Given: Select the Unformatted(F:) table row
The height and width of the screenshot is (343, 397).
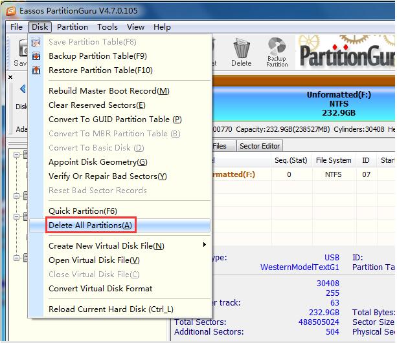Looking at the screenshot, I should coord(303,174).
